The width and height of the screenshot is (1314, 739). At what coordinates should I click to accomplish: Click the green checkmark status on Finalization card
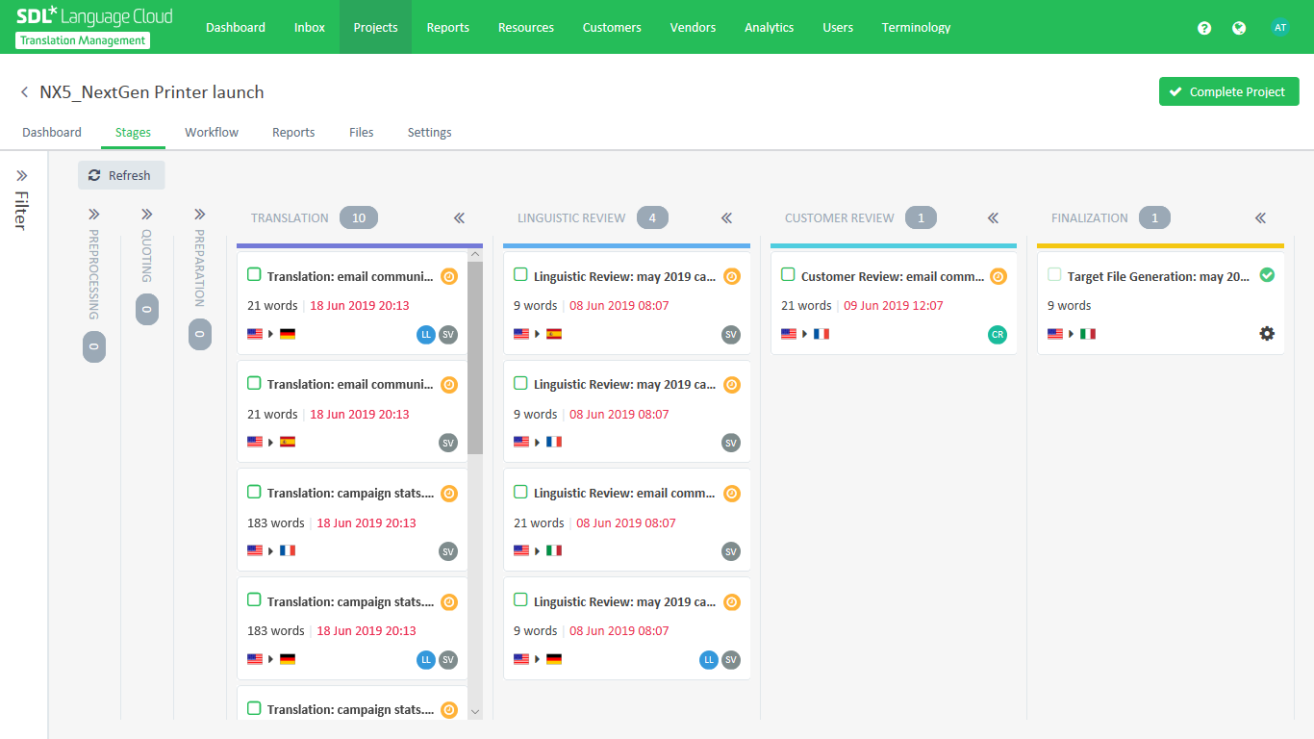click(x=1267, y=275)
